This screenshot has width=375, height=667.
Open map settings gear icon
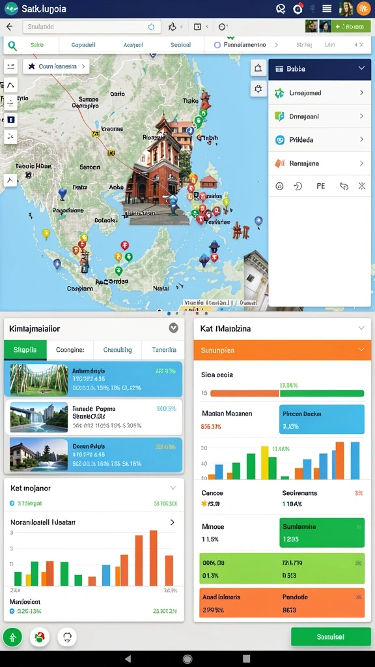[258, 89]
